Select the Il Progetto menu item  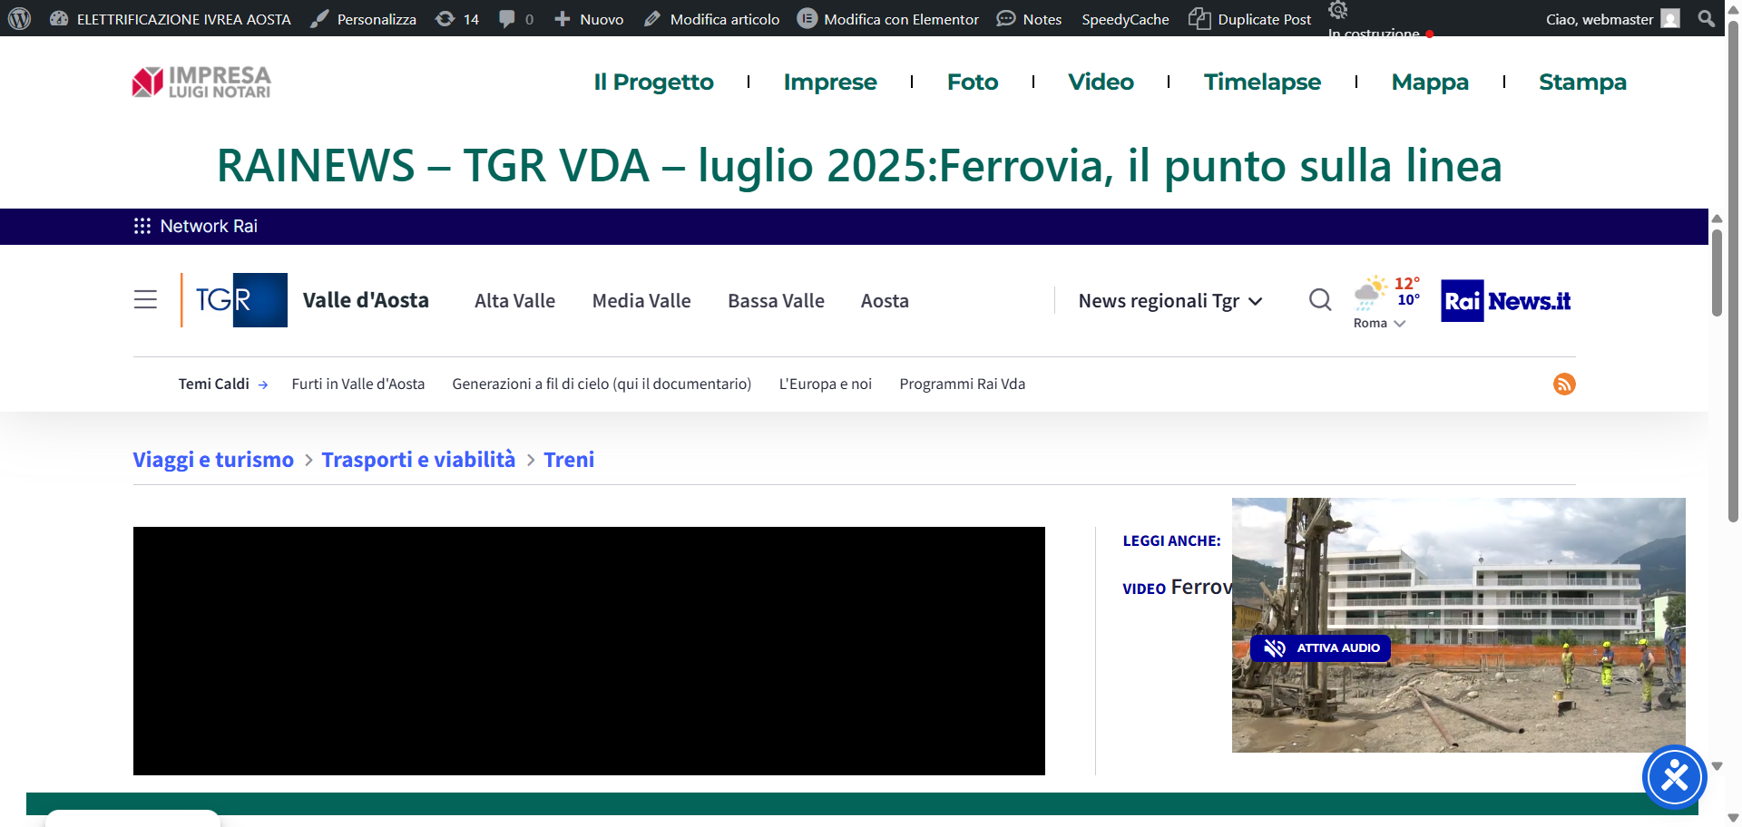[x=653, y=82]
